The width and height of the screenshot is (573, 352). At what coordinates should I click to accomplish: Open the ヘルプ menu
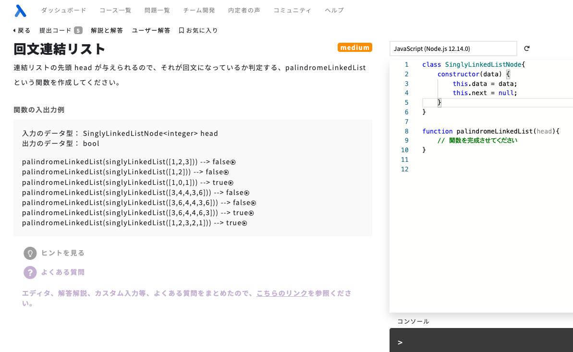[334, 10]
